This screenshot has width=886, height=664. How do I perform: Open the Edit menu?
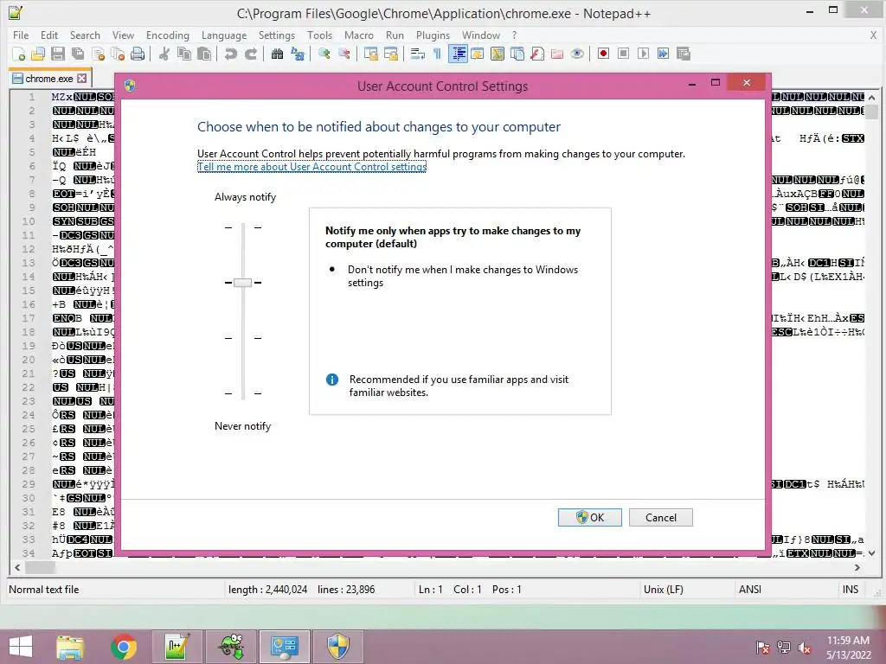(49, 35)
